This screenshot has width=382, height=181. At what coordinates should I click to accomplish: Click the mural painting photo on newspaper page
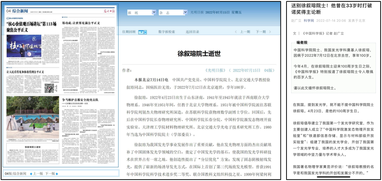tap(33, 117)
